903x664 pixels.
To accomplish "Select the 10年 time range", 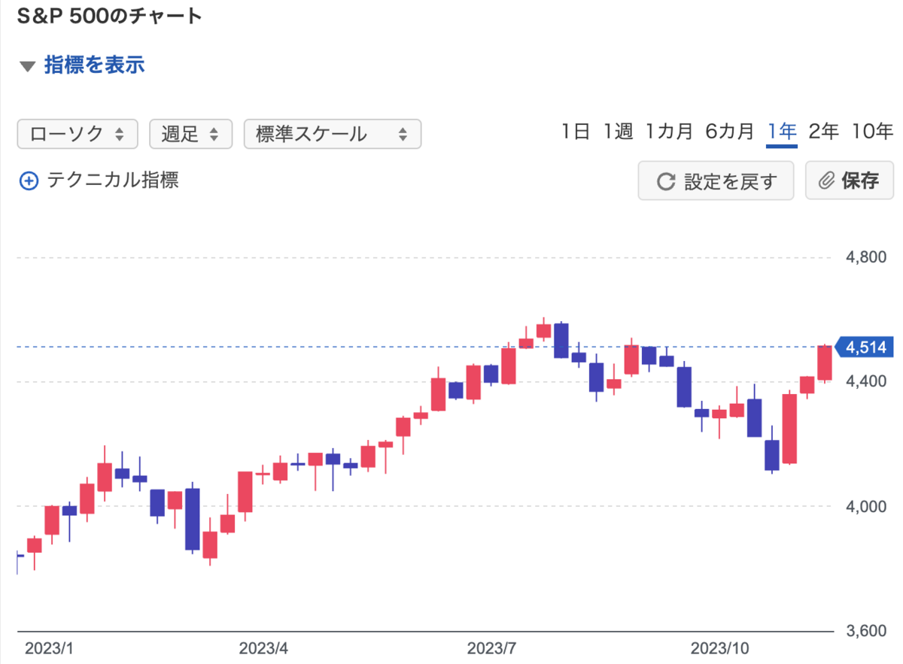I will (x=872, y=132).
